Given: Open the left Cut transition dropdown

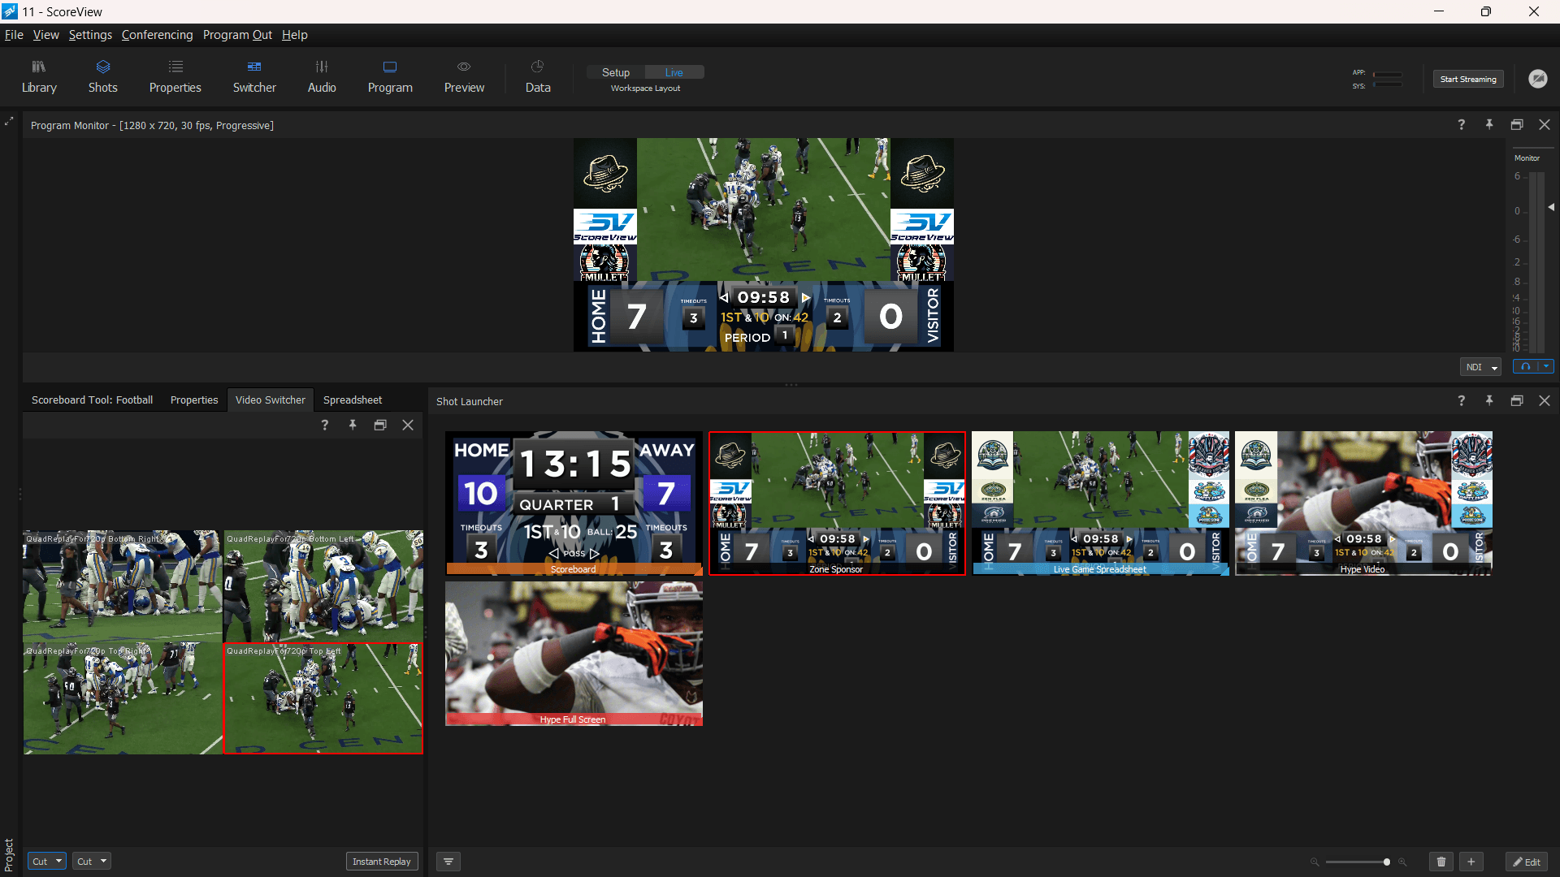Looking at the screenshot, I should [x=45, y=861].
